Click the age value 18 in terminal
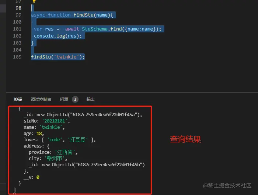 click(x=39, y=134)
